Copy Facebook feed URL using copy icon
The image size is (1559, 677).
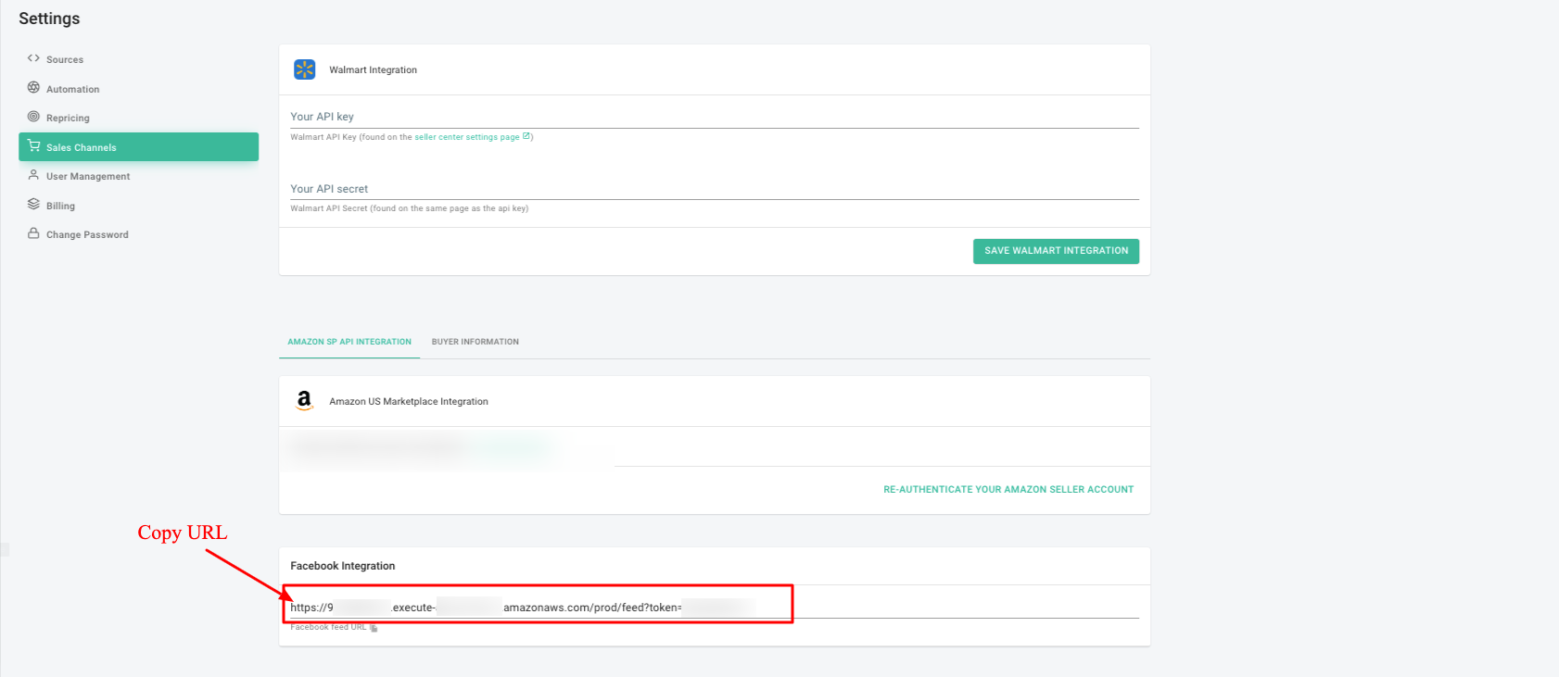[374, 628]
